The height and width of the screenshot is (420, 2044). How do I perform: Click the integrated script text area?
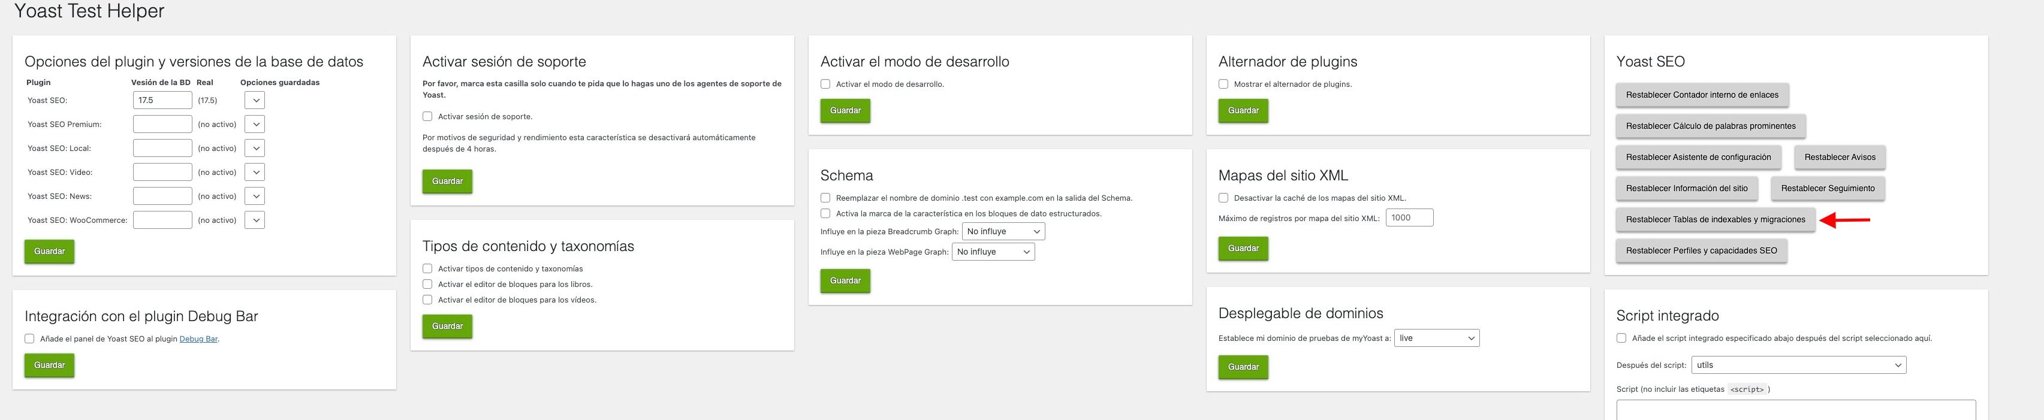click(1796, 410)
